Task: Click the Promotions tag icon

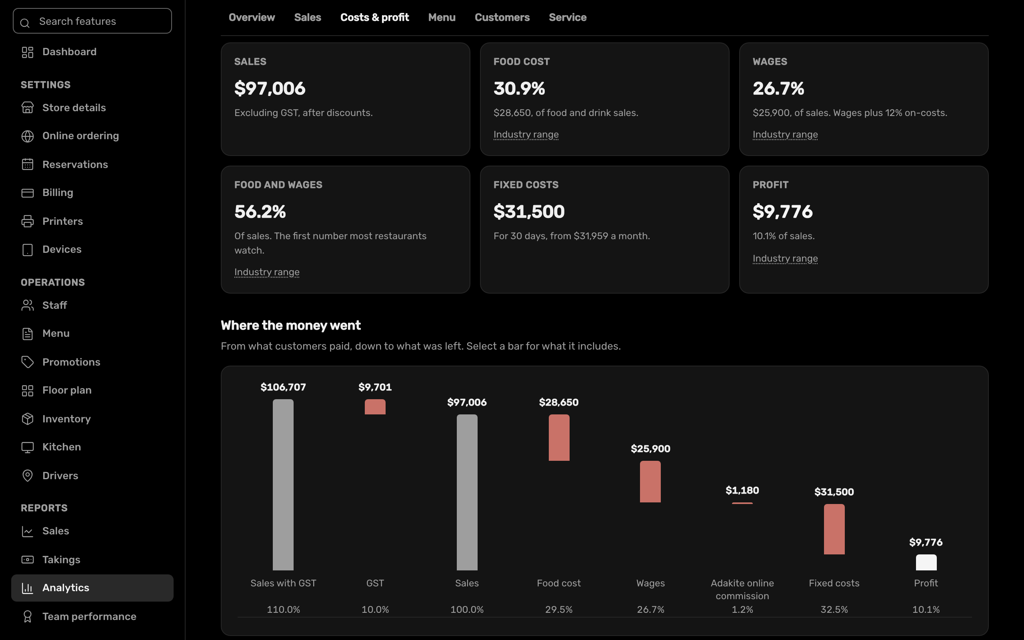Action: tap(28, 362)
